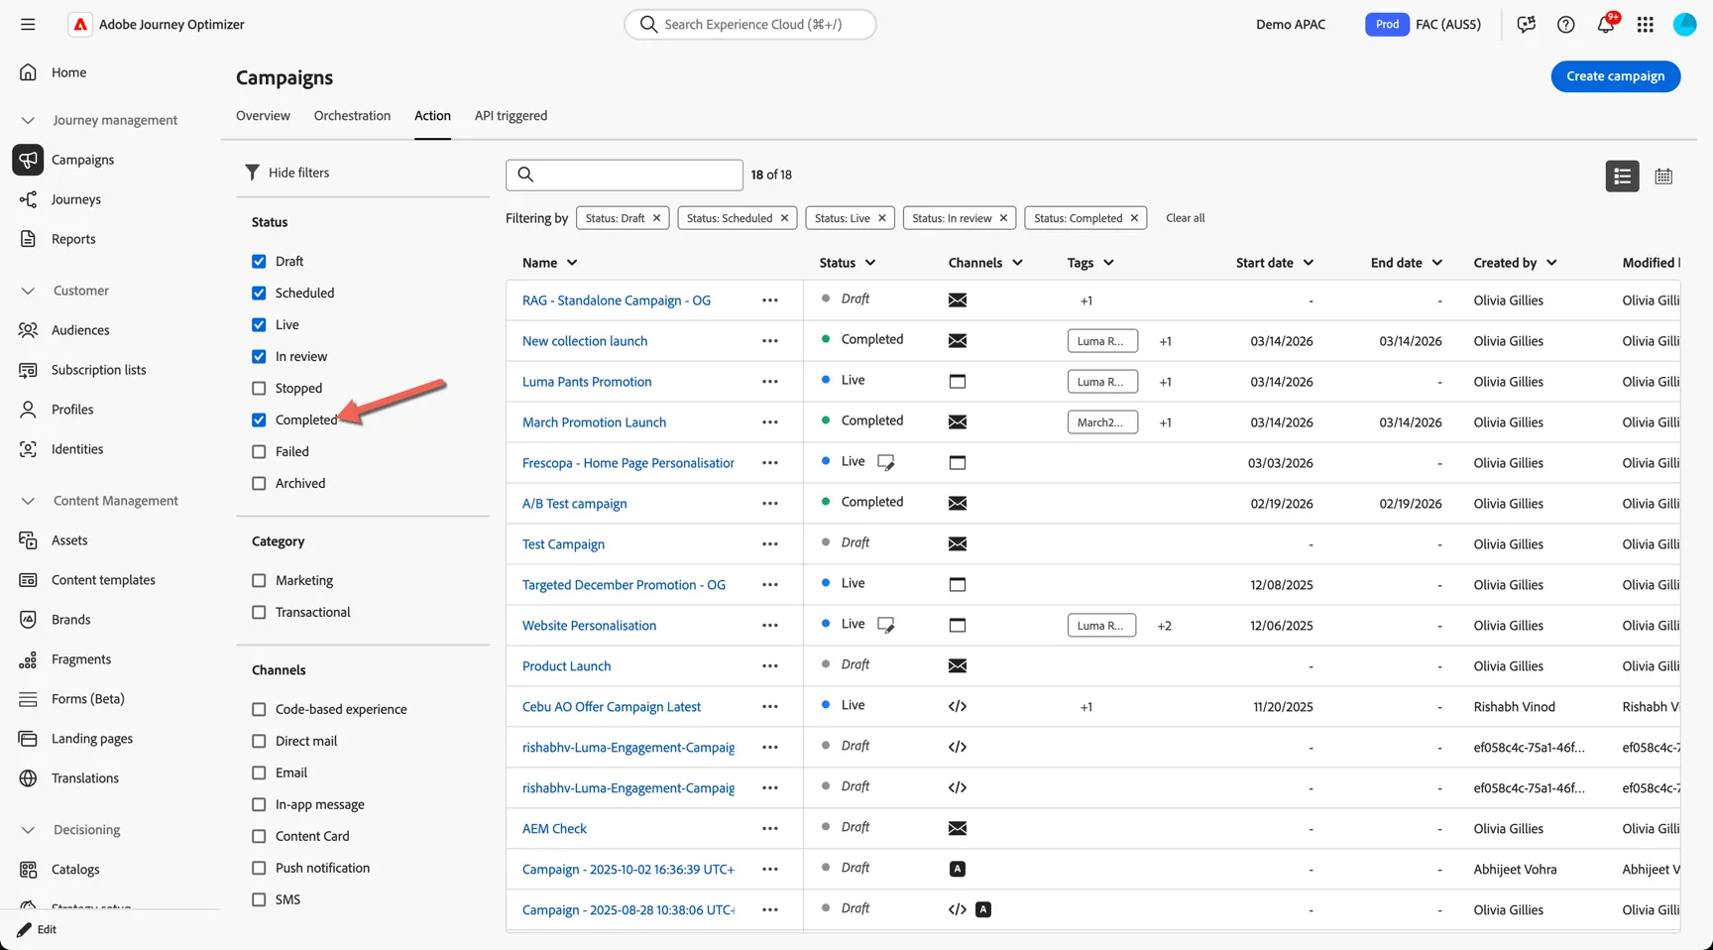
Task: Open Journeys from the sidebar
Action: [x=76, y=199]
